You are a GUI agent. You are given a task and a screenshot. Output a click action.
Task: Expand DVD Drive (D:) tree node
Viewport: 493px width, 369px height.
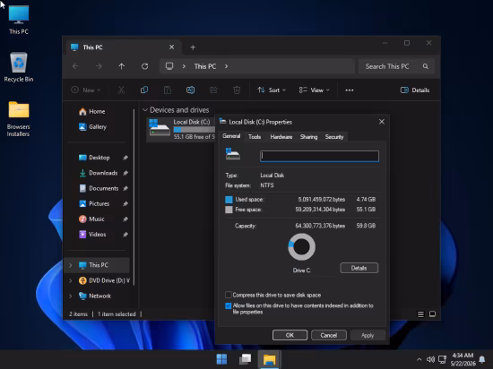pyautogui.click(x=71, y=280)
